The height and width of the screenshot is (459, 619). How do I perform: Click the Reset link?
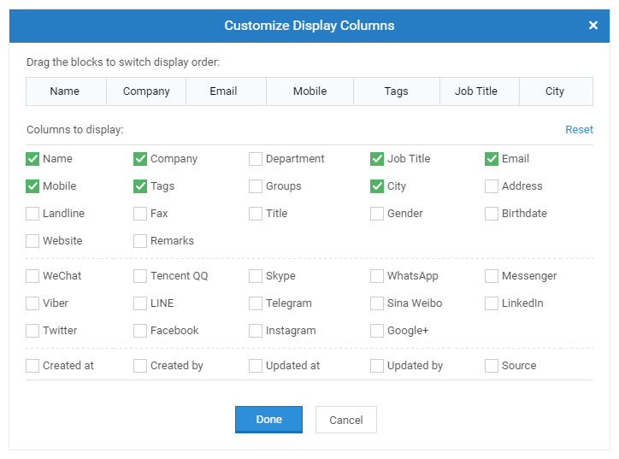(579, 129)
